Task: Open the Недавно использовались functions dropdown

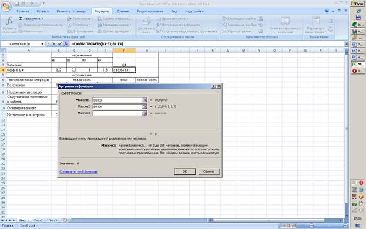Action: pyautogui.click(x=41, y=25)
